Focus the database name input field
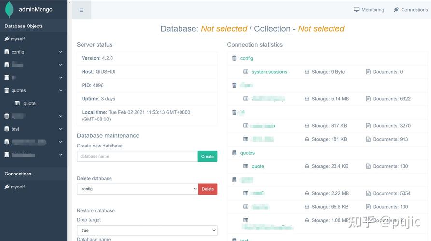431x241 pixels. click(137, 157)
